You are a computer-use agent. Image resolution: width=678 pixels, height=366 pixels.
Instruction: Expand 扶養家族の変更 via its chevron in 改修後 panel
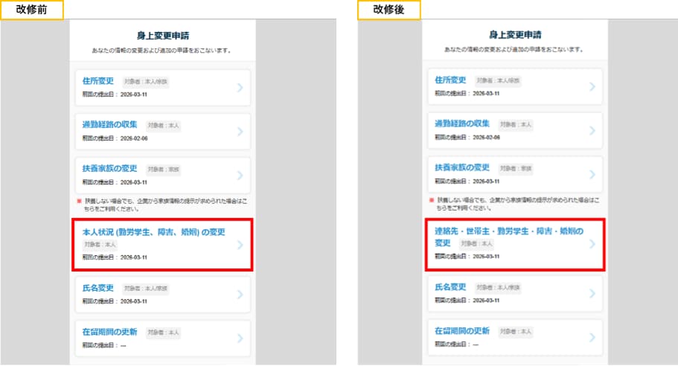pyautogui.click(x=592, y=176)
